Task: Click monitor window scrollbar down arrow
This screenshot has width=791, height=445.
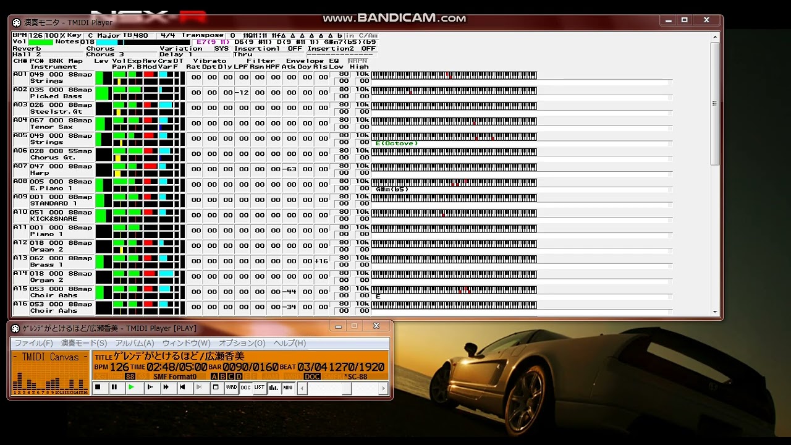Action: pos(716,311)
